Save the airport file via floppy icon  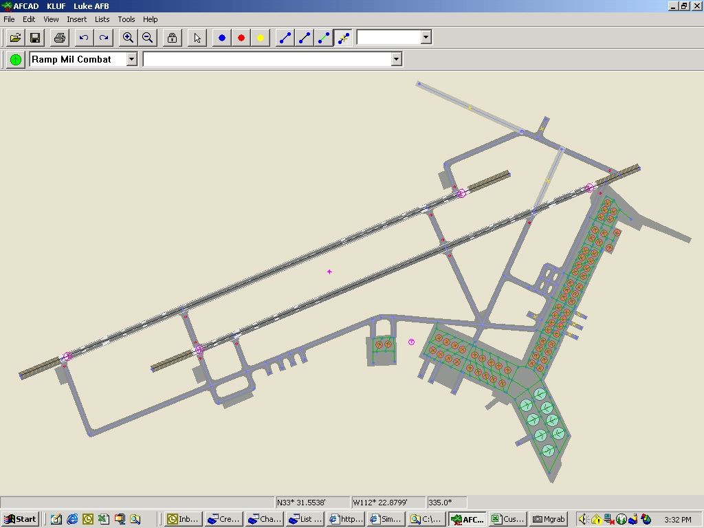pyautogui.click(x=34, y=38)
